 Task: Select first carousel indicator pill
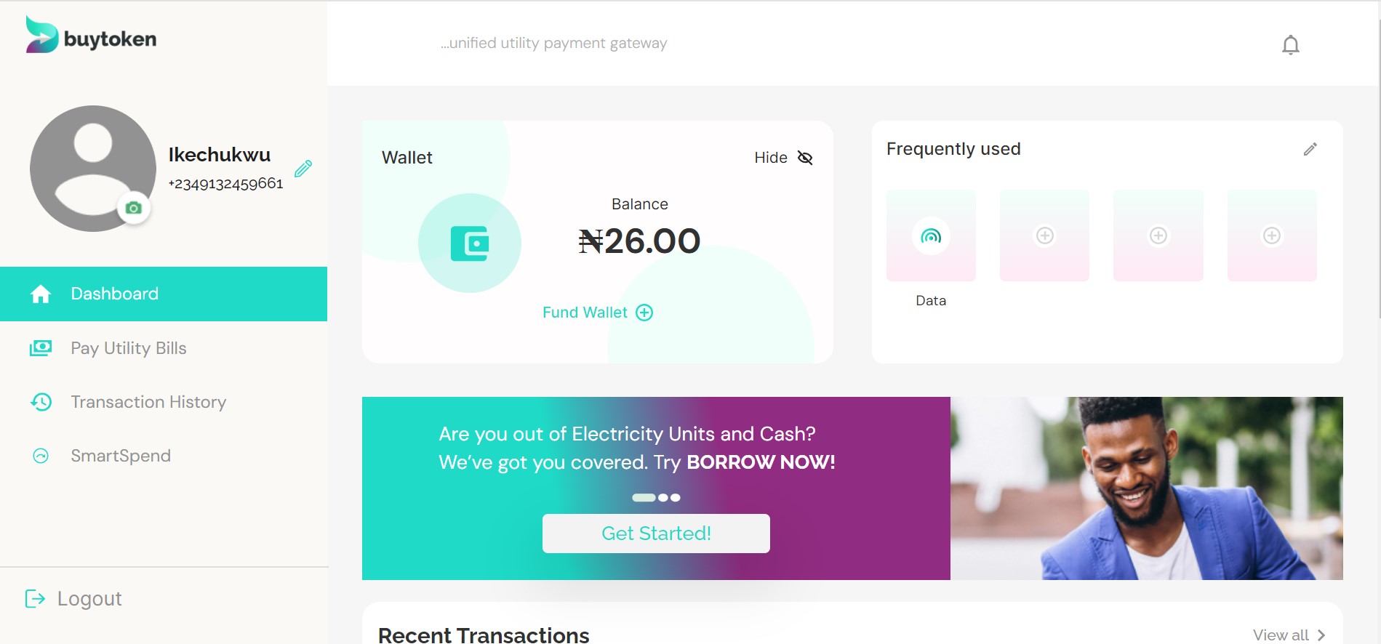(x=644, y=498)
